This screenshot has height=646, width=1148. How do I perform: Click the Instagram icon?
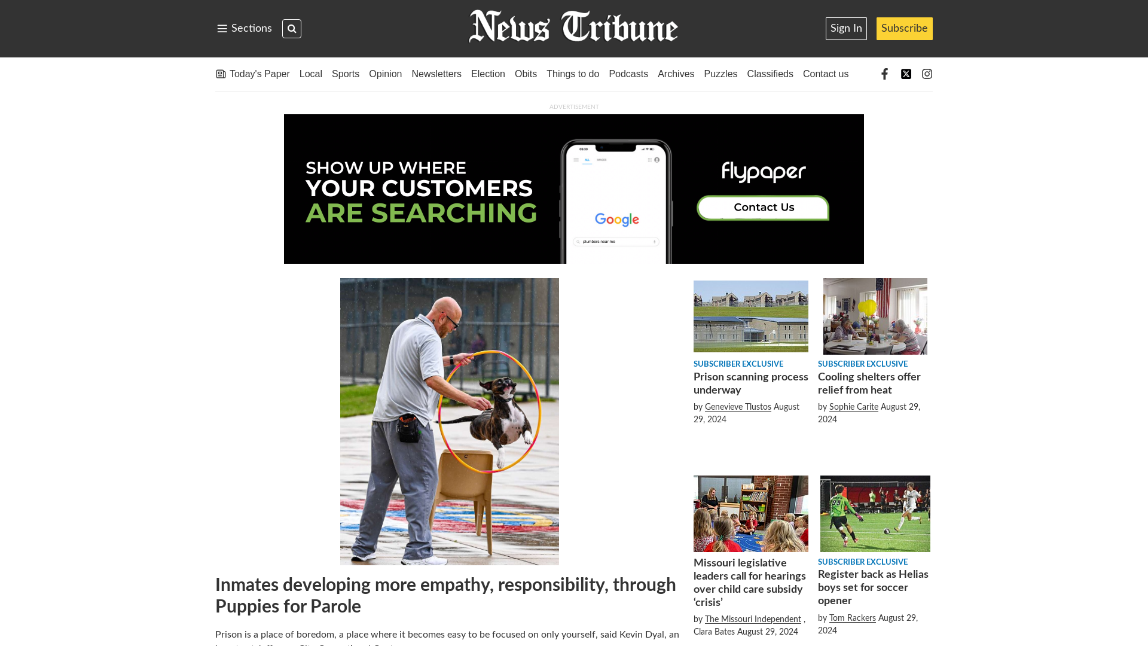coord(927,74)
